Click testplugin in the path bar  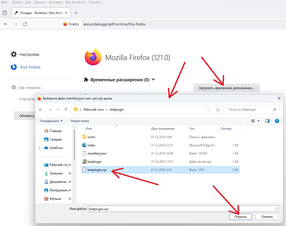tap(117, 110)
